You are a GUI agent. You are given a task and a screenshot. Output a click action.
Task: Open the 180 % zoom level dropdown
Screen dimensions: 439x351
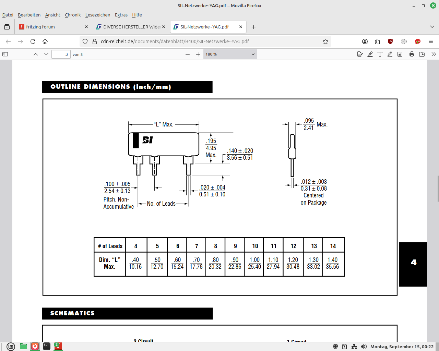(x=230, y=54)
